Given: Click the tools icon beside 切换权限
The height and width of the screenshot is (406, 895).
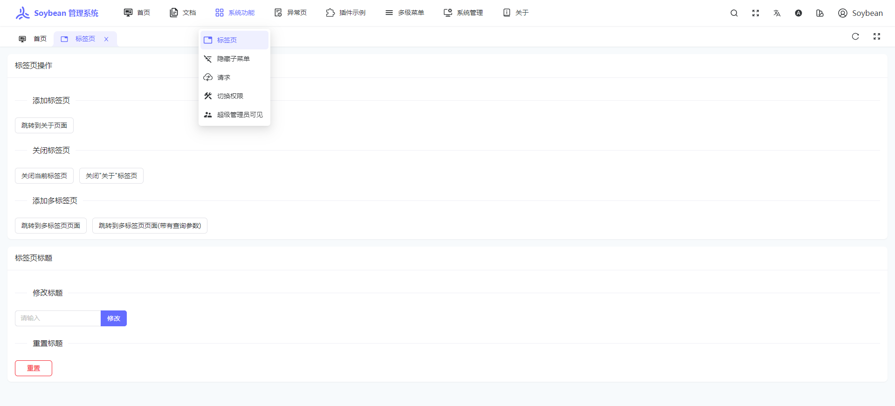Looking at the screenshot, I should tap(208, 96).
